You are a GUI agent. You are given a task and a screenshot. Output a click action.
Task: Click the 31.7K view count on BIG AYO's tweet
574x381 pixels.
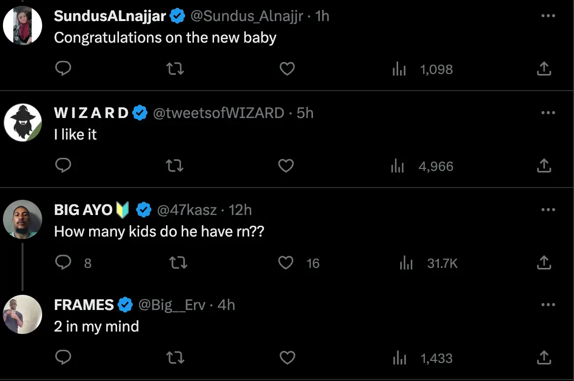coord(442,263)
